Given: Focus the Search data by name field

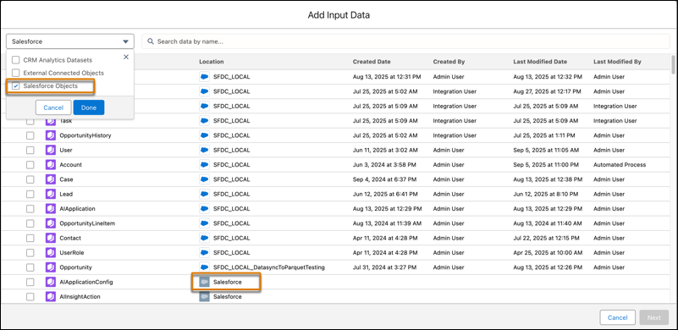Looking at the screenshot, I should click(x=405, y=41).
